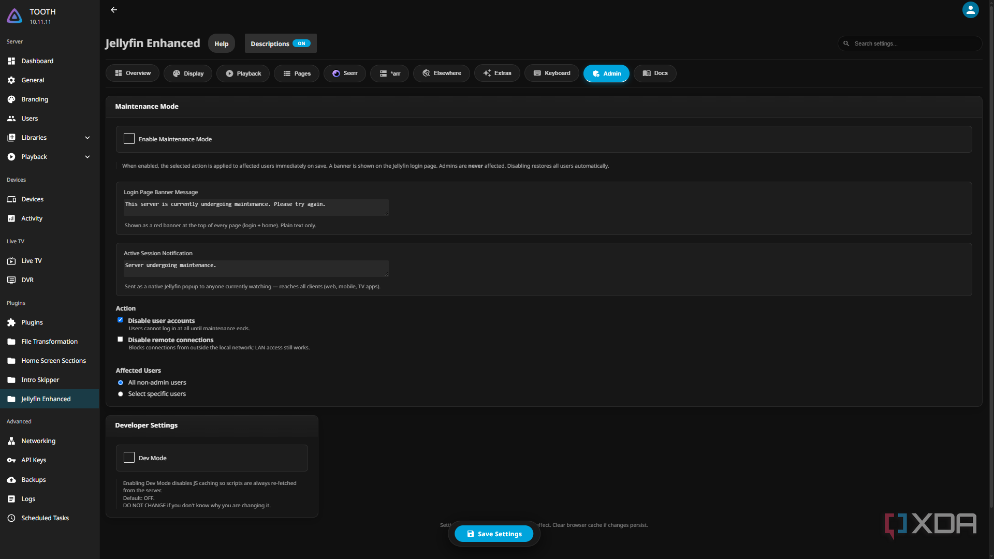994x559 pixels.
Task: Open Dashboard from the sidebar
Action: [x=49, y=61]
